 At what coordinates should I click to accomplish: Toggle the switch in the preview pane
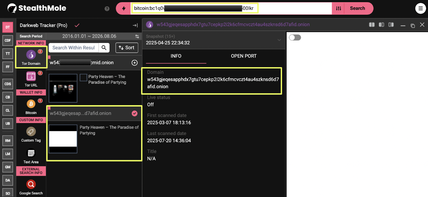295,38
